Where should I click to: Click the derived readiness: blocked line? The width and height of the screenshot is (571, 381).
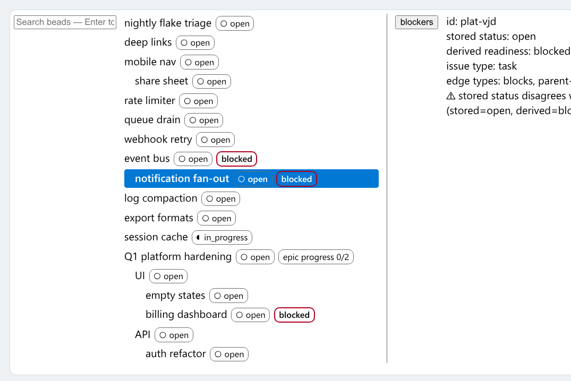pos(508,51)
